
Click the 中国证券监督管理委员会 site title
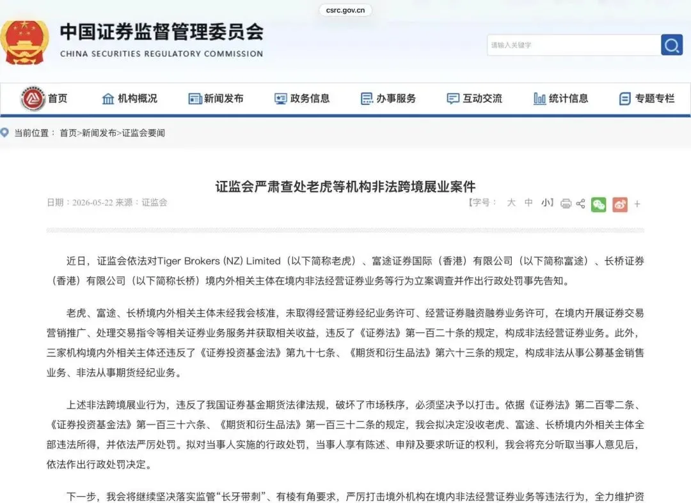[162, 32]
